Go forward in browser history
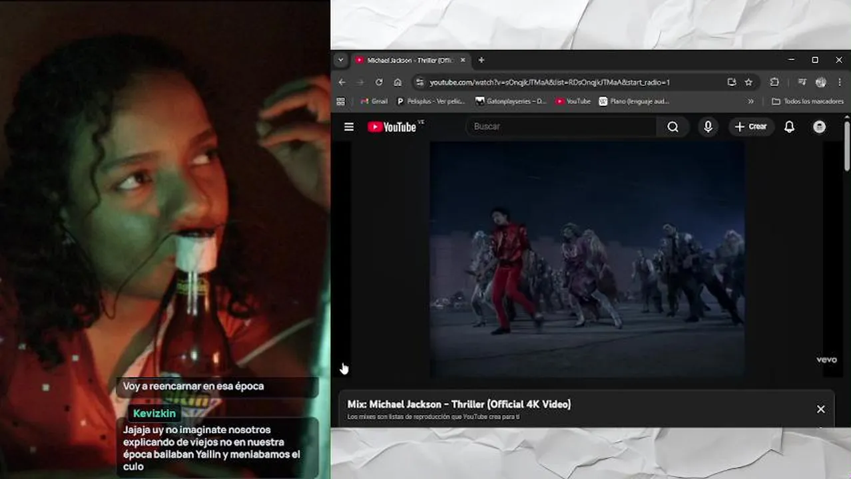Image resolution: width=851 pixels, height=479 pixels. pos(360,82)
